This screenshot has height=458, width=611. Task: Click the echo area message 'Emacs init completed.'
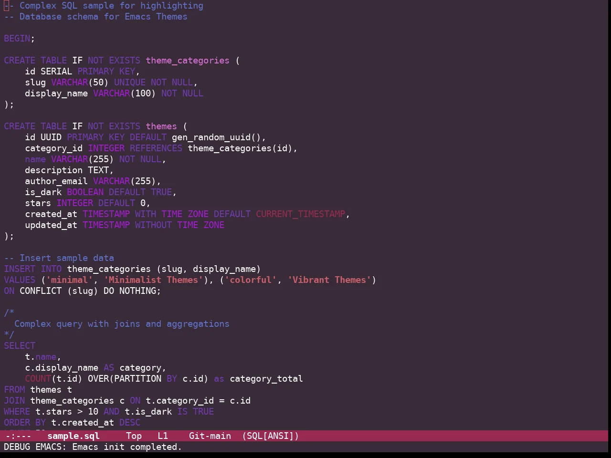[127, 447]
